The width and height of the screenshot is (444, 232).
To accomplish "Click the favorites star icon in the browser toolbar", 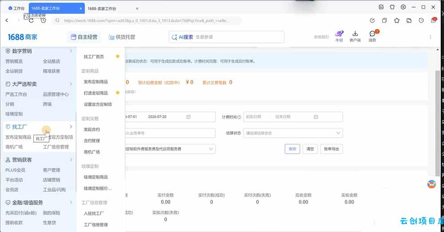I will (x=396, y=20).
